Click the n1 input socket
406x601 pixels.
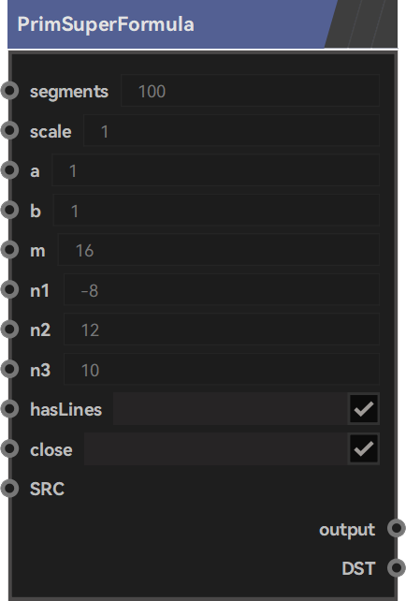pos(9,290)
